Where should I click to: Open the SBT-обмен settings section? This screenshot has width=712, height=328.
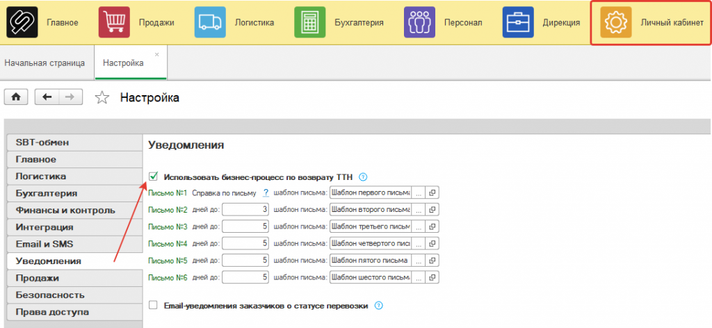click(x=75, y=142)
